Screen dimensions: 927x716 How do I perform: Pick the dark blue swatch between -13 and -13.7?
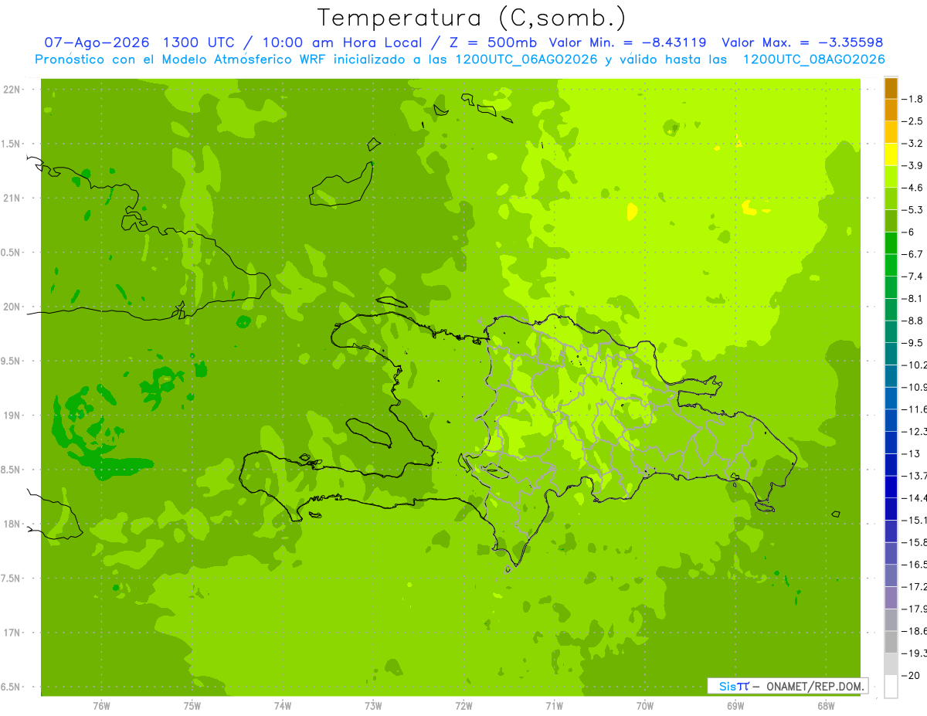pos(891,465)
